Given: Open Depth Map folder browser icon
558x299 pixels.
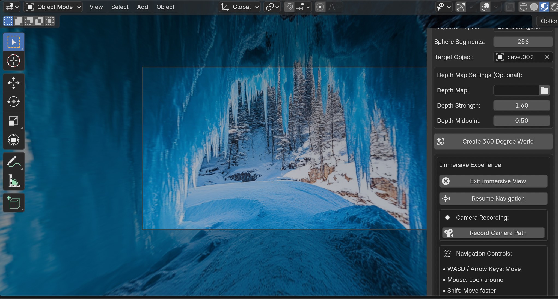Looking at the screenshot, I should click(544, 90).
